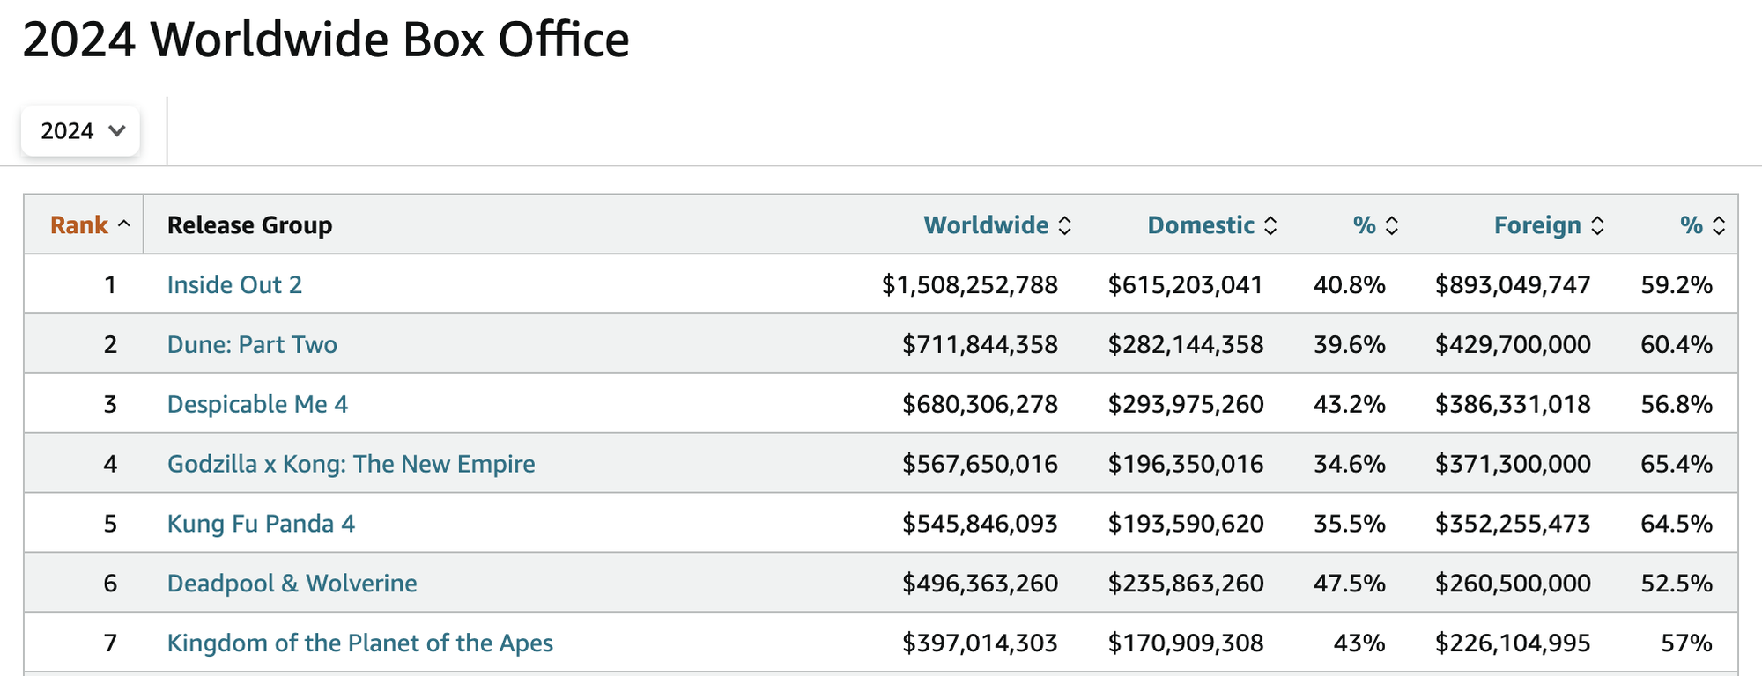Open the Kung Fu Panda 4 link
This screenshot has height=676, width=1762.
tap(261, 525)
